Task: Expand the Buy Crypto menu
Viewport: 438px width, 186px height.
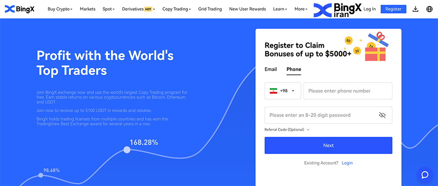Action: (x=60, y=9)
